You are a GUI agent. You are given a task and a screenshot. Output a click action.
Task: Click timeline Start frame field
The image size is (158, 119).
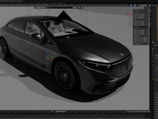(x=139, y=111)
